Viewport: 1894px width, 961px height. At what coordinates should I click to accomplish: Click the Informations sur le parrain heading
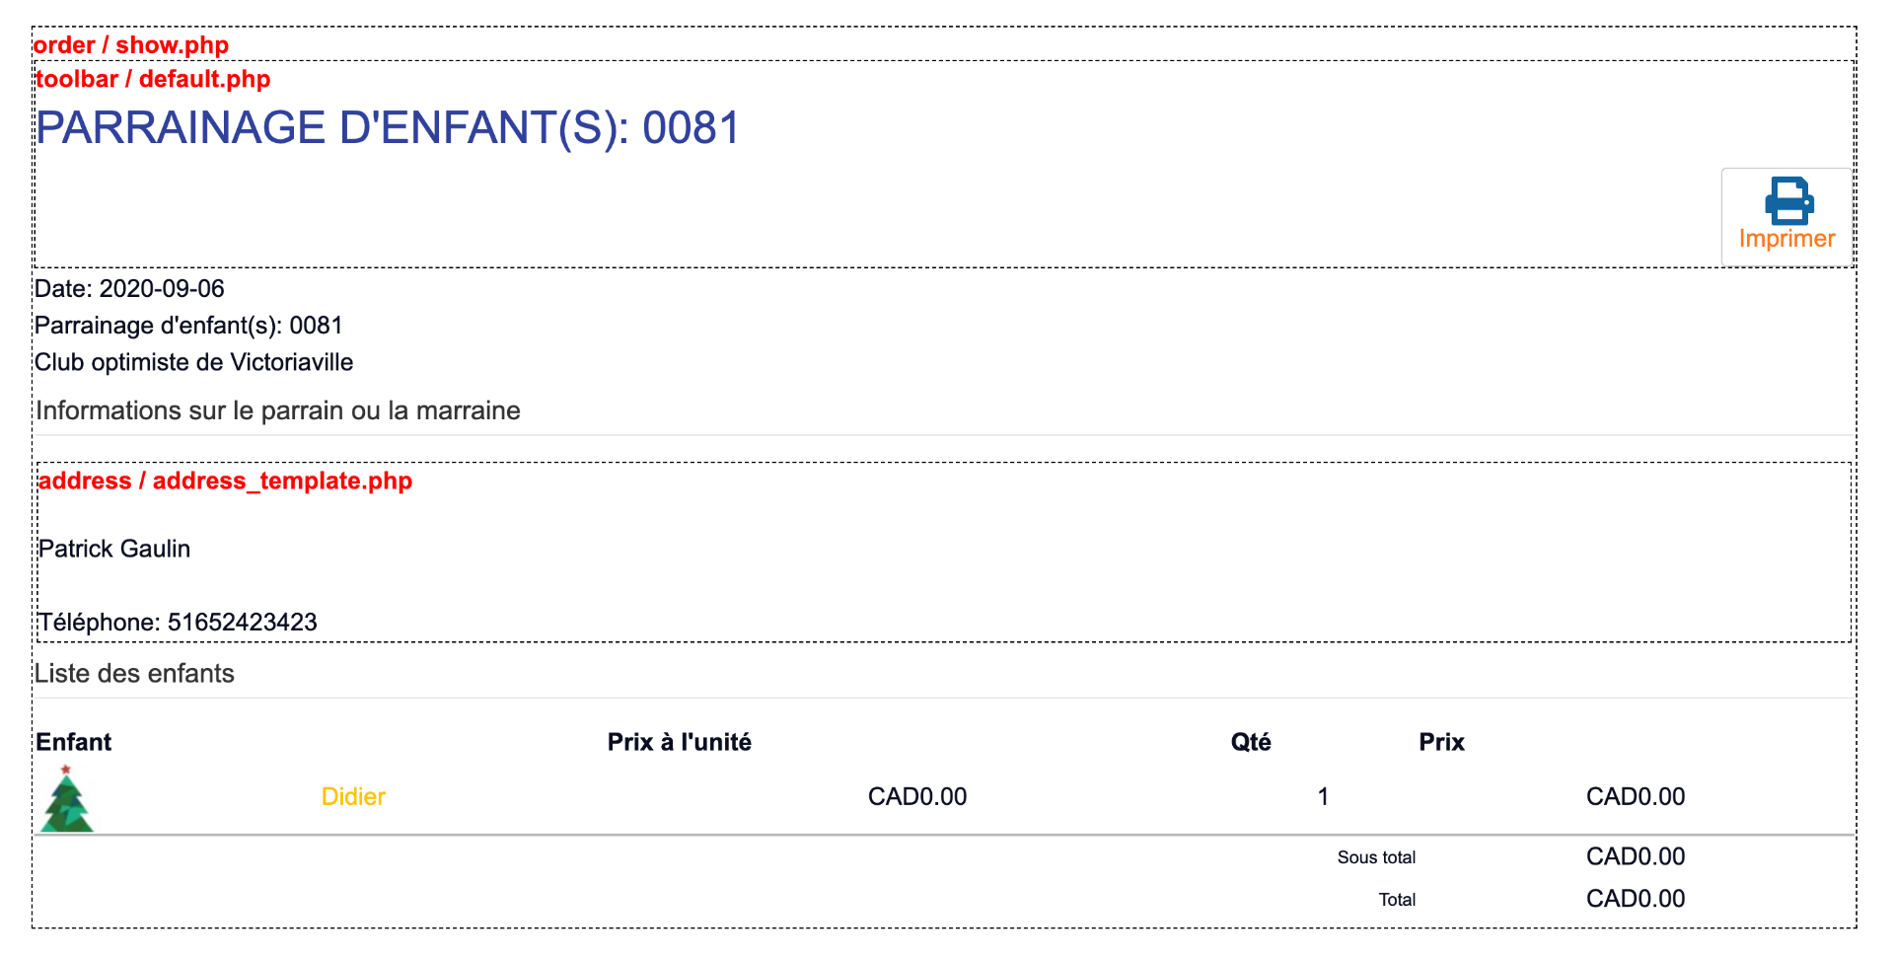click(277, 410)
